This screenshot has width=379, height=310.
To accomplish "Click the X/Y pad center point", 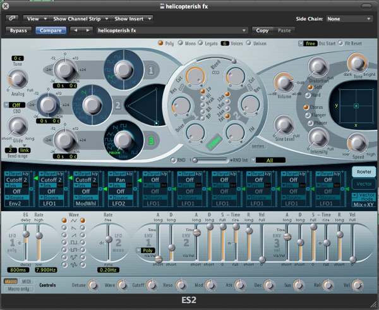I will tap(356, 106).
